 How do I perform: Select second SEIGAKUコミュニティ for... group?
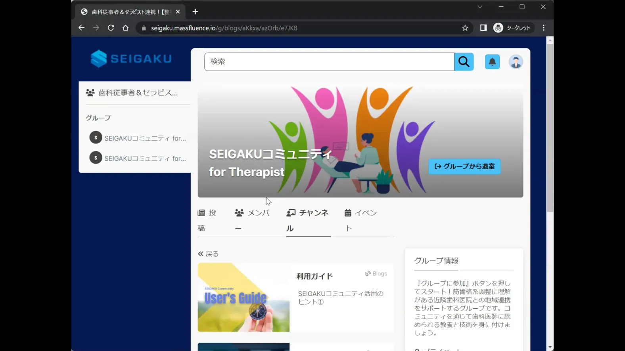tap(138, 158)
